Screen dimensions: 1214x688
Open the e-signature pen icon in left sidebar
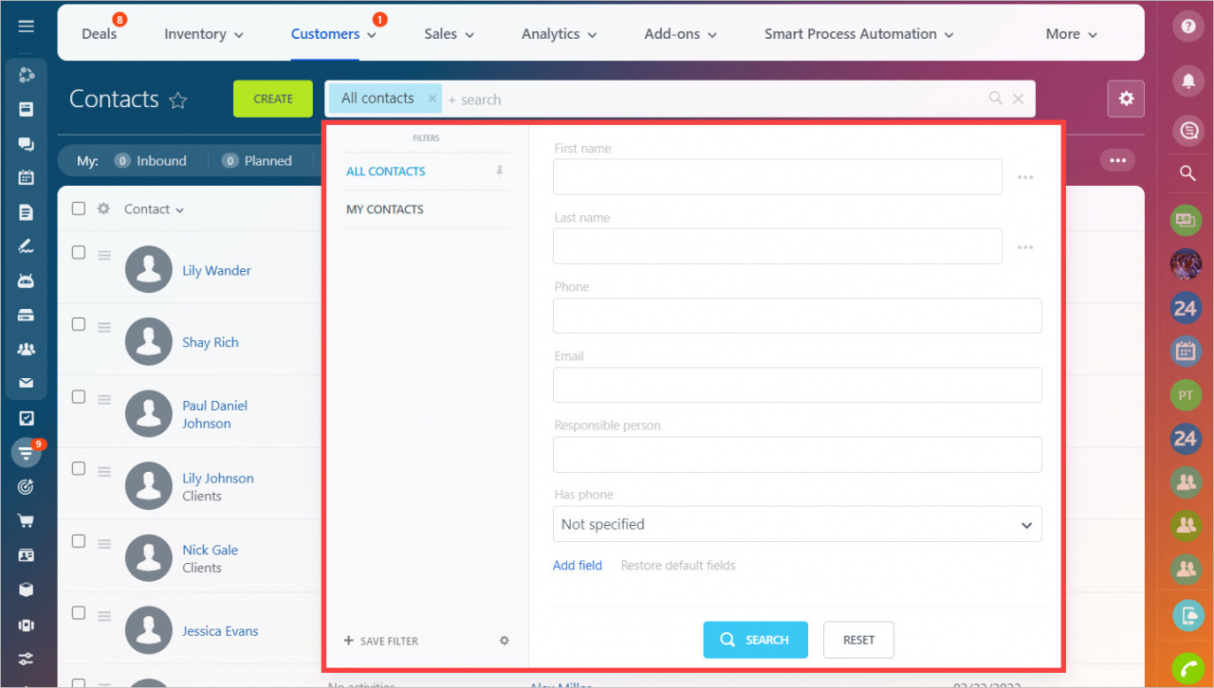pyautogui.click(x=27, y=246)
